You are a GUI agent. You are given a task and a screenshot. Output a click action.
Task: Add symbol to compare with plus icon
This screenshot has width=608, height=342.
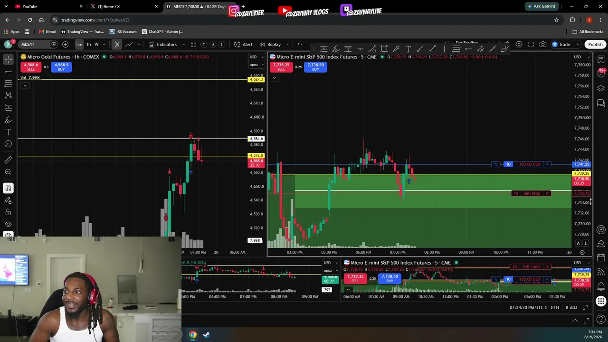(65, 44)
